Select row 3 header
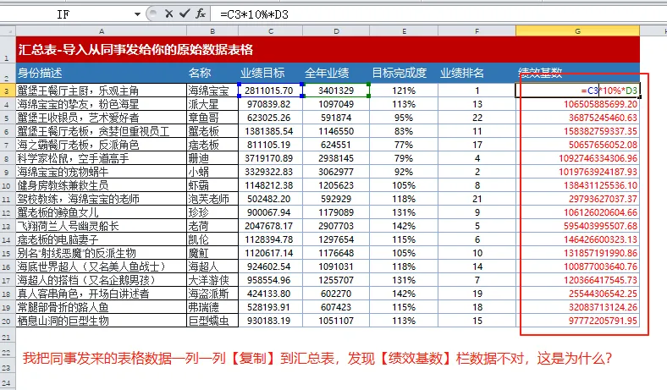The height and width of the screenshot is (390, 667). (8, 91)
